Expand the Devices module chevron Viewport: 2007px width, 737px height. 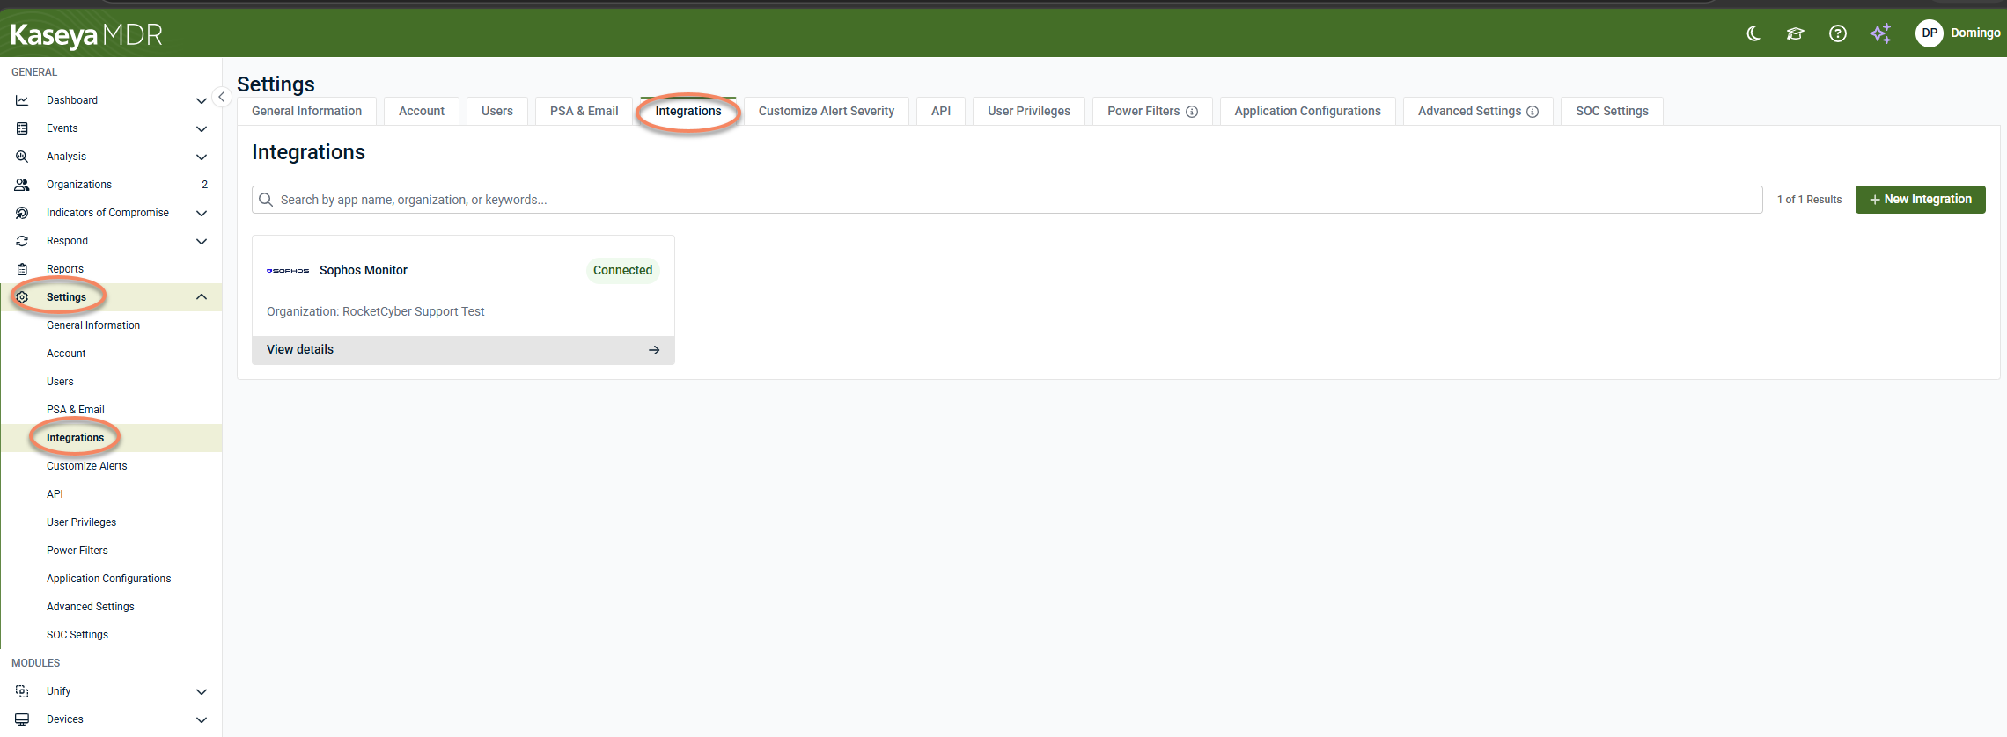202,719
